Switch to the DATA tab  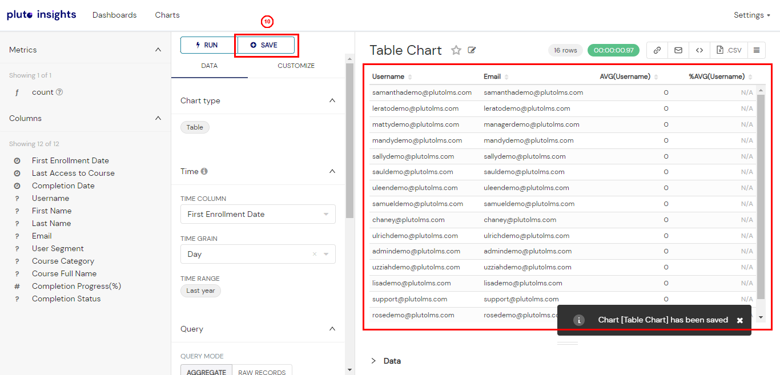tap(210, 66)
